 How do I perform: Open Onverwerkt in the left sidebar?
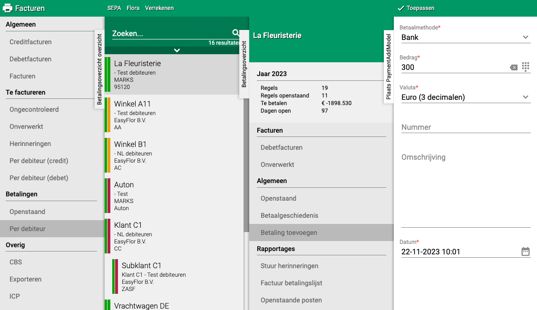coord(52,126)
